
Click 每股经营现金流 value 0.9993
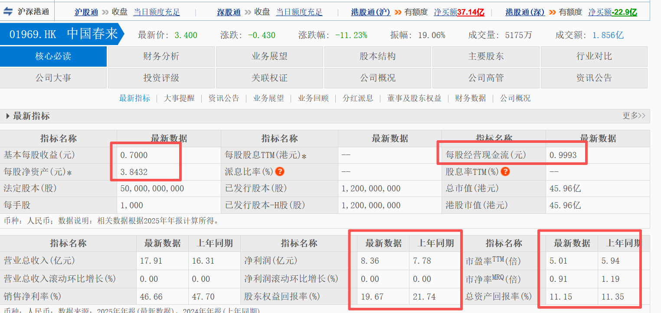(563, 155)
